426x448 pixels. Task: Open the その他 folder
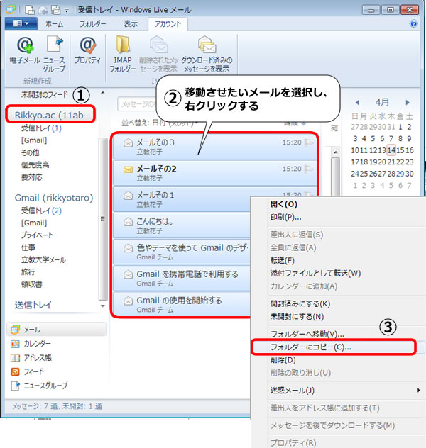(30, 152)
